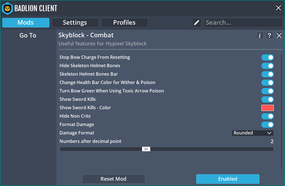Toggle Hide Skeleton Helmet Bones

(x=267, y=66)
